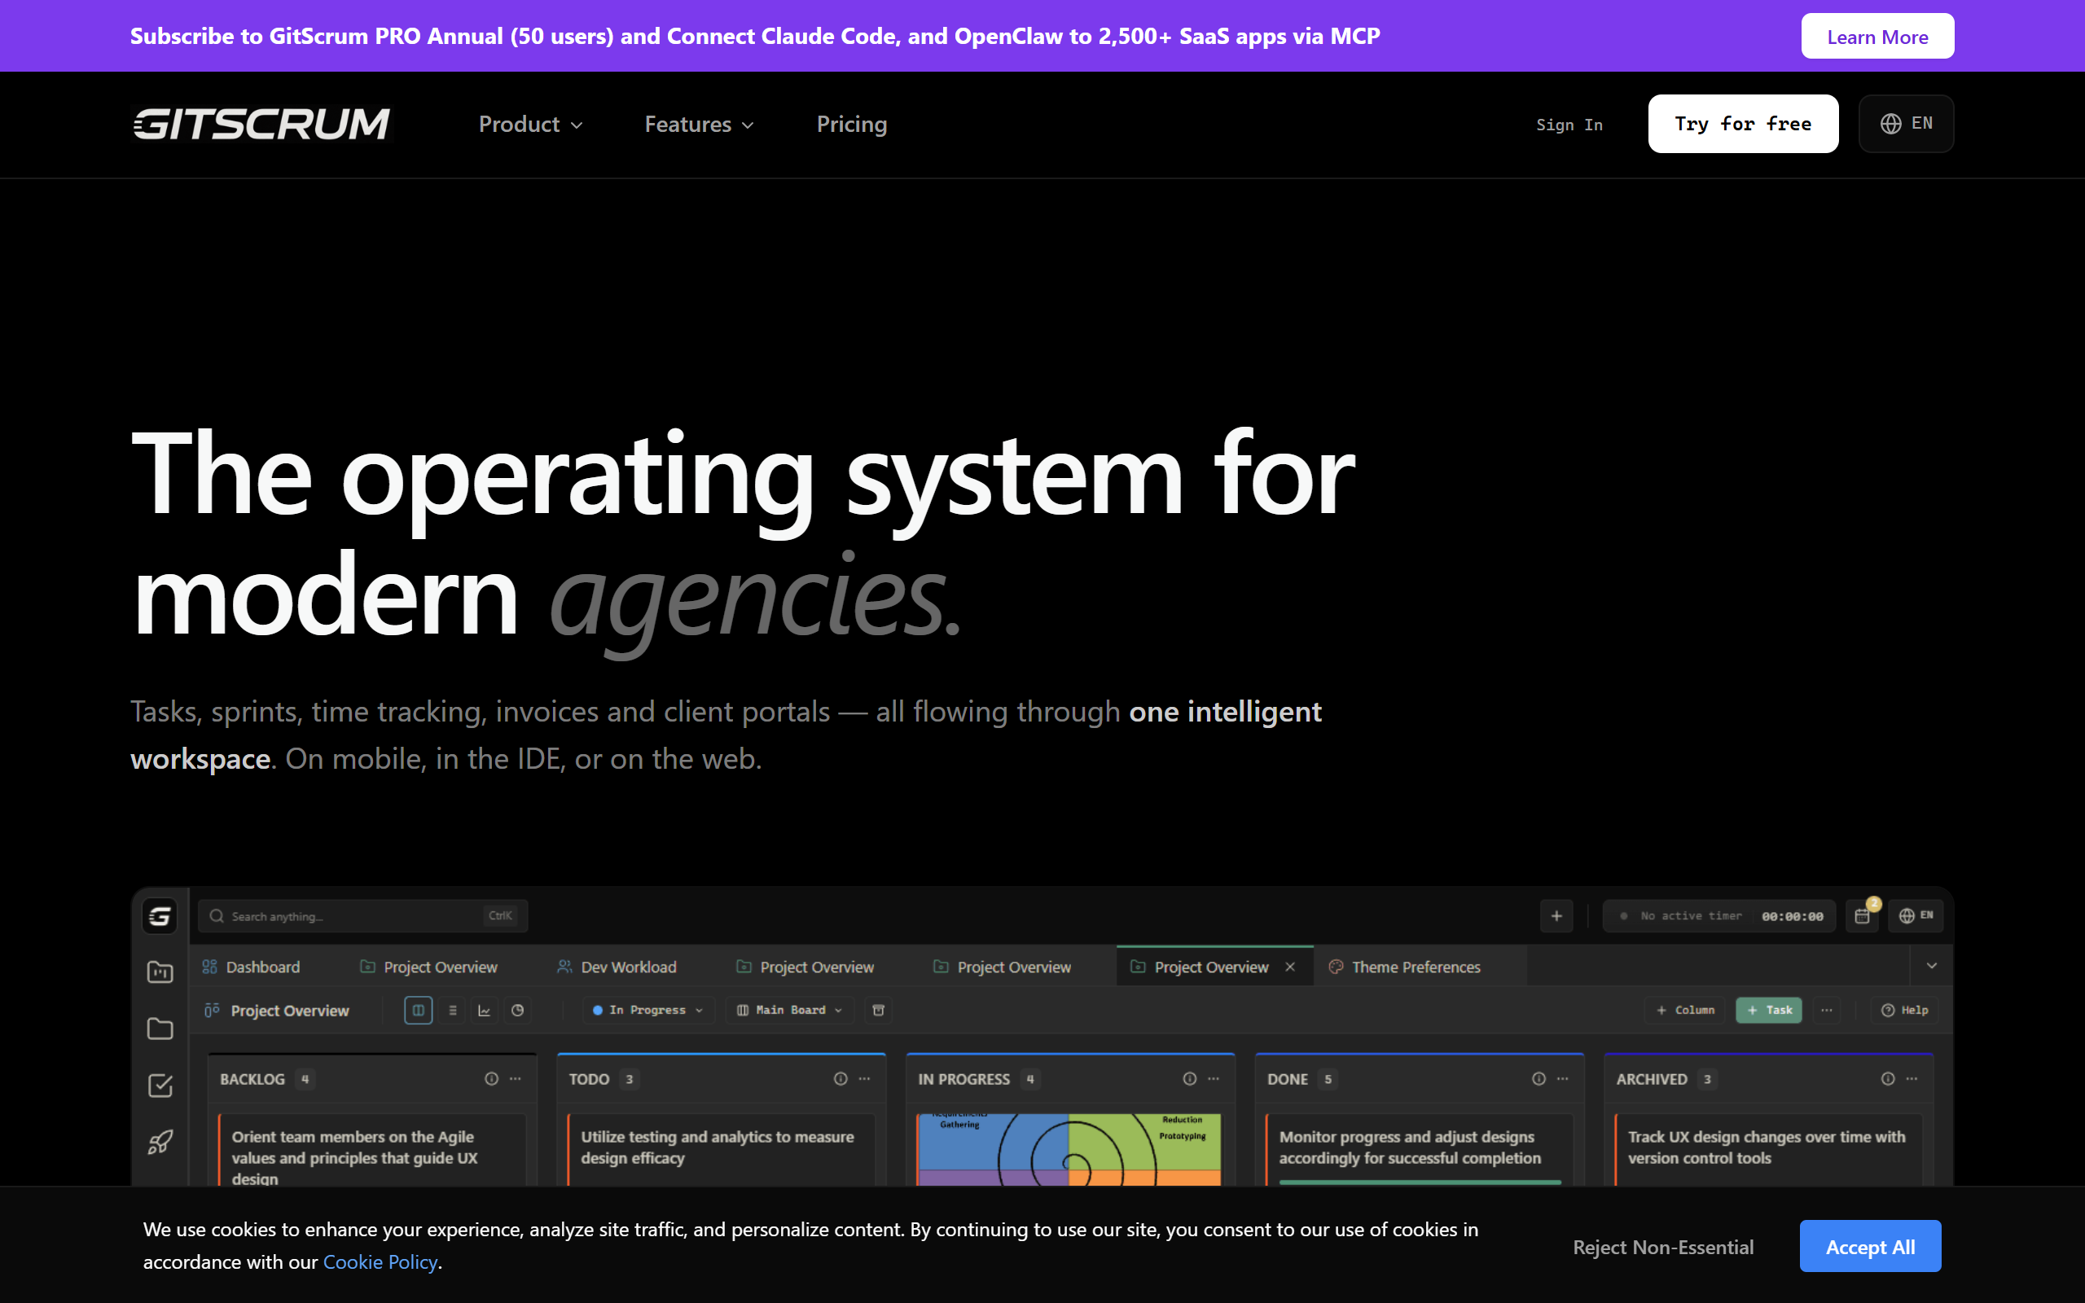
Task: Expand the tab overflow chevron in app
Action: [x=1931, y=966]
